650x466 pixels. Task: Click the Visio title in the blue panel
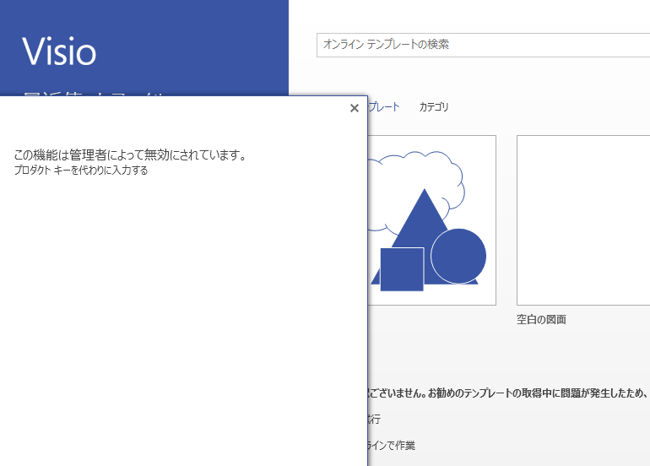pos(59,51)
